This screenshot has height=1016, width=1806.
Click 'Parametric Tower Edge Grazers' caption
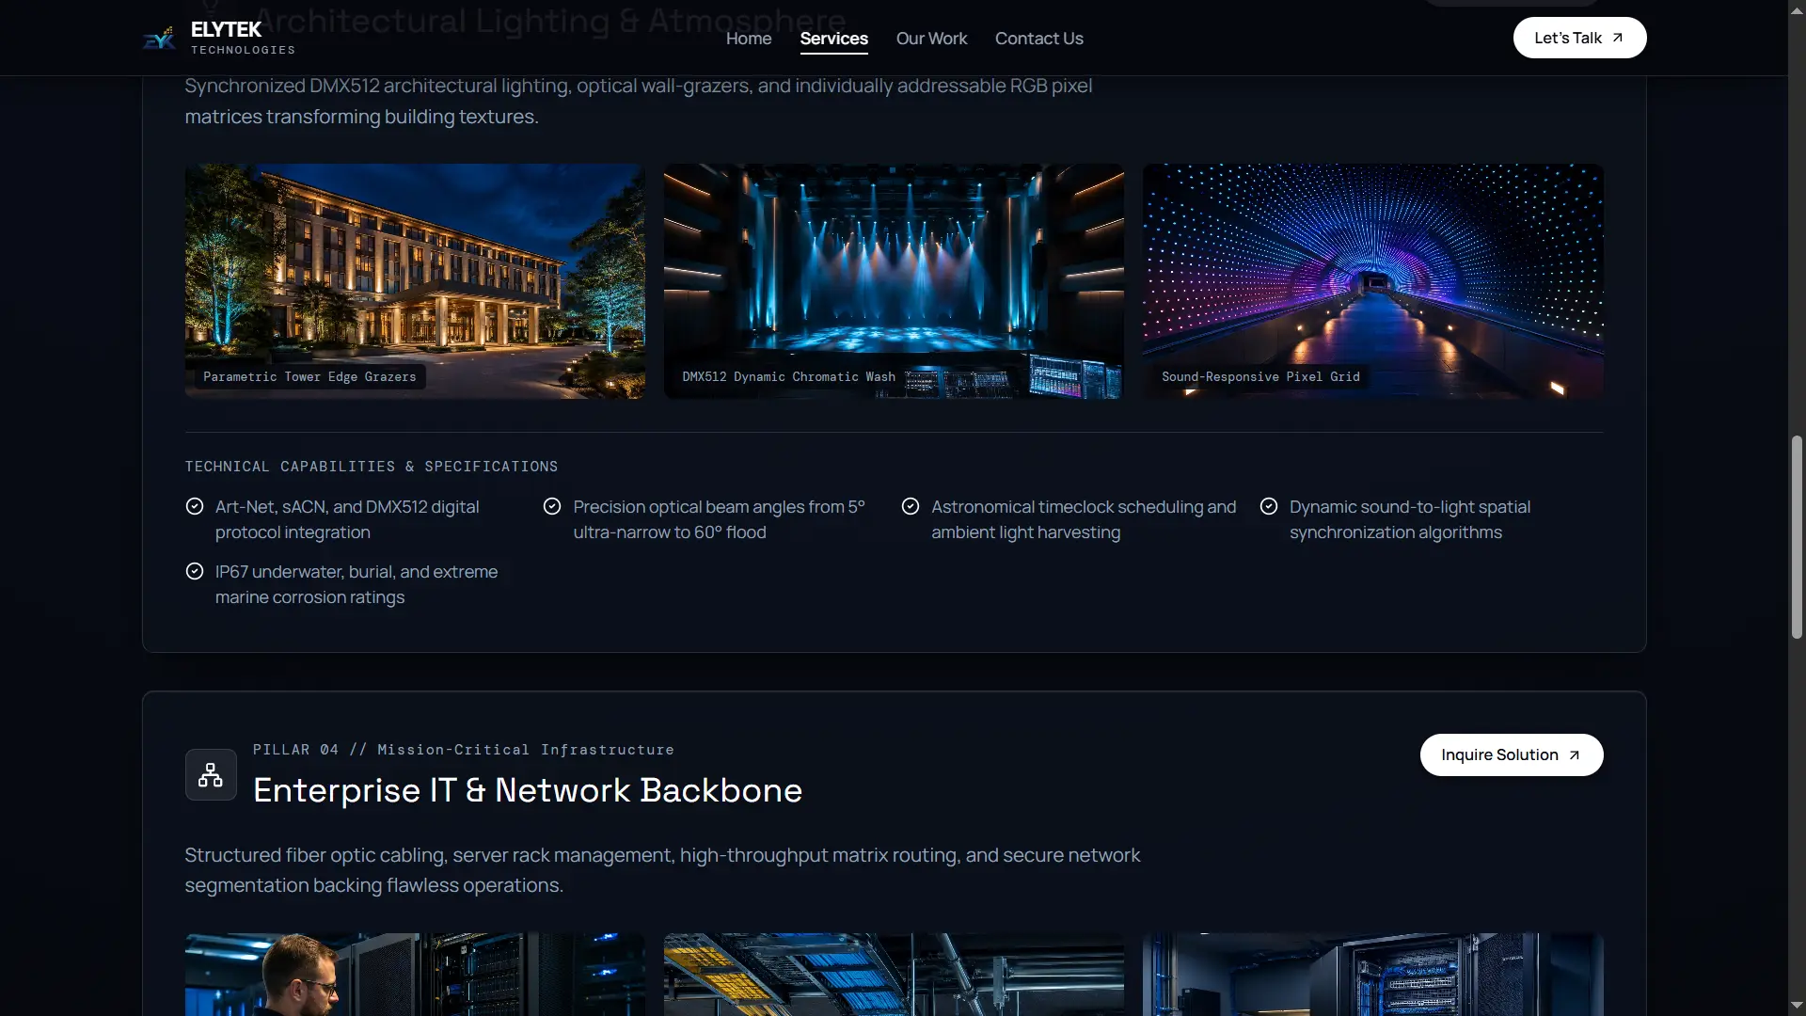pos(309,376)
